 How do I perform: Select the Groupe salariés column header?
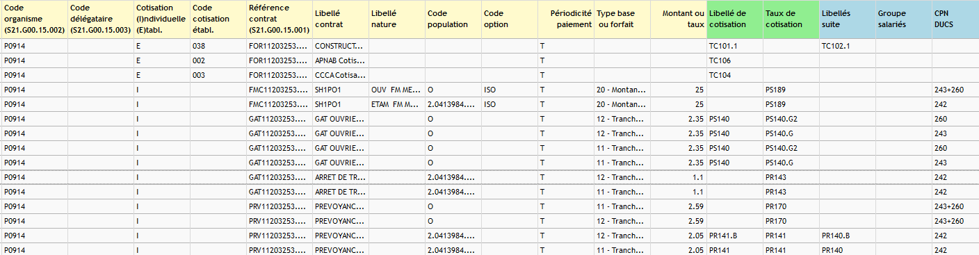[x=903, y=19]
